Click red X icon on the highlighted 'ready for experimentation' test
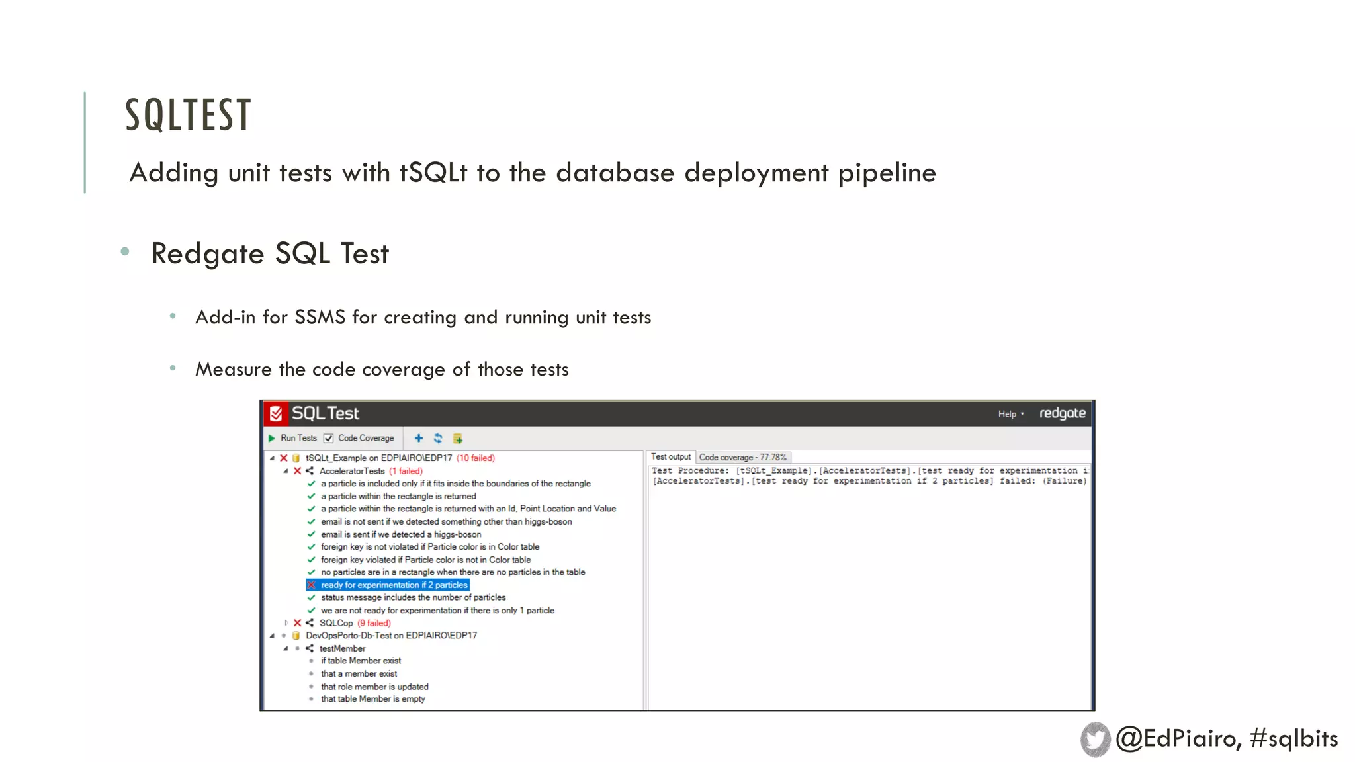This screenshot has width=1355, height=762. [311, 585]
